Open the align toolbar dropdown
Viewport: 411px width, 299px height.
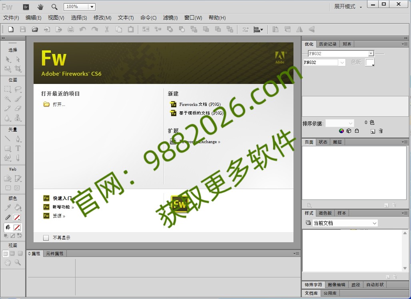pyautogui.click(x=258, y=29)
